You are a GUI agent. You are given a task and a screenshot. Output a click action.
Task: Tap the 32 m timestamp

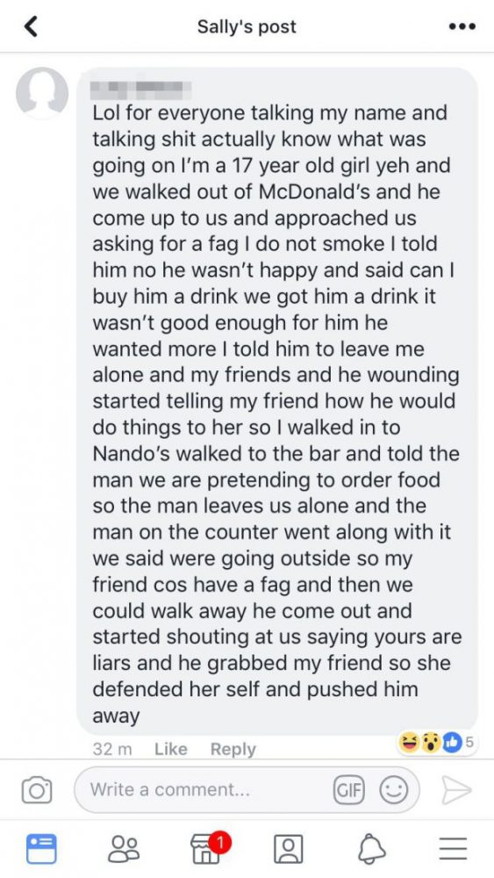tap(112, 749)
